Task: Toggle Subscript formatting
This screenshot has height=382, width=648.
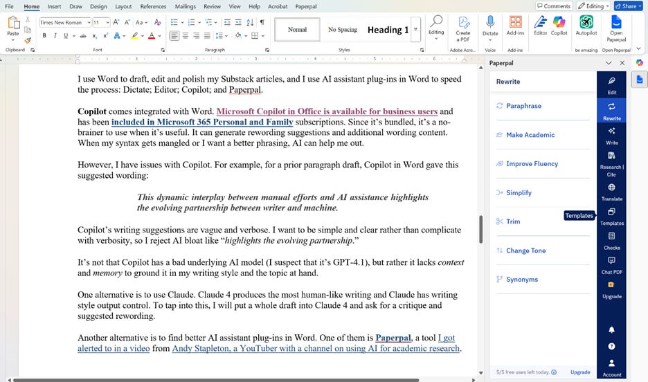Action: (x=95, y=36)
